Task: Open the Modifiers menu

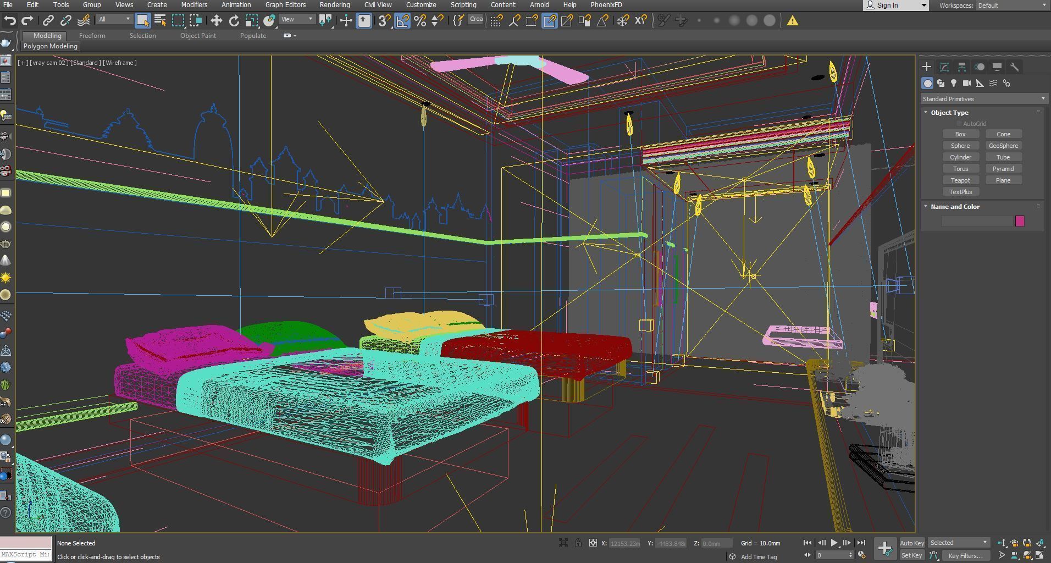Action: 194,5
